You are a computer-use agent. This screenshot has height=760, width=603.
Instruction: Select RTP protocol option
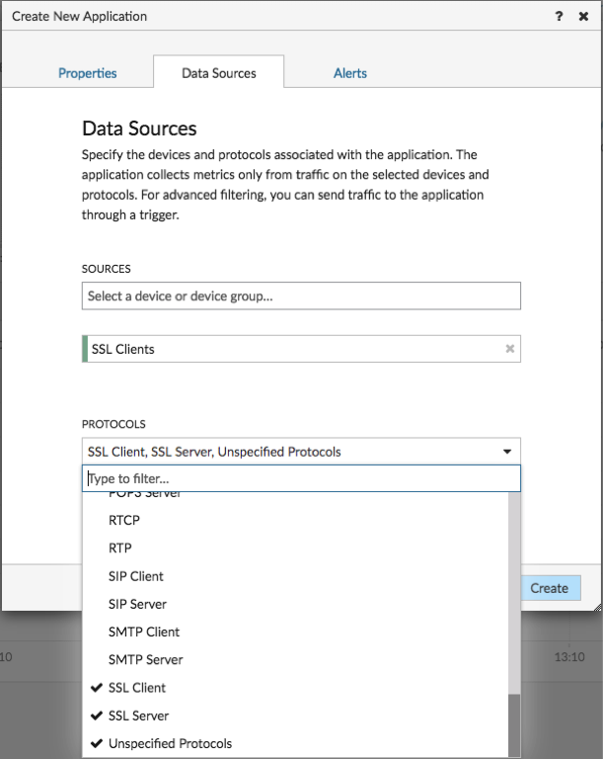pyautogui.click(x=295, y=548)
